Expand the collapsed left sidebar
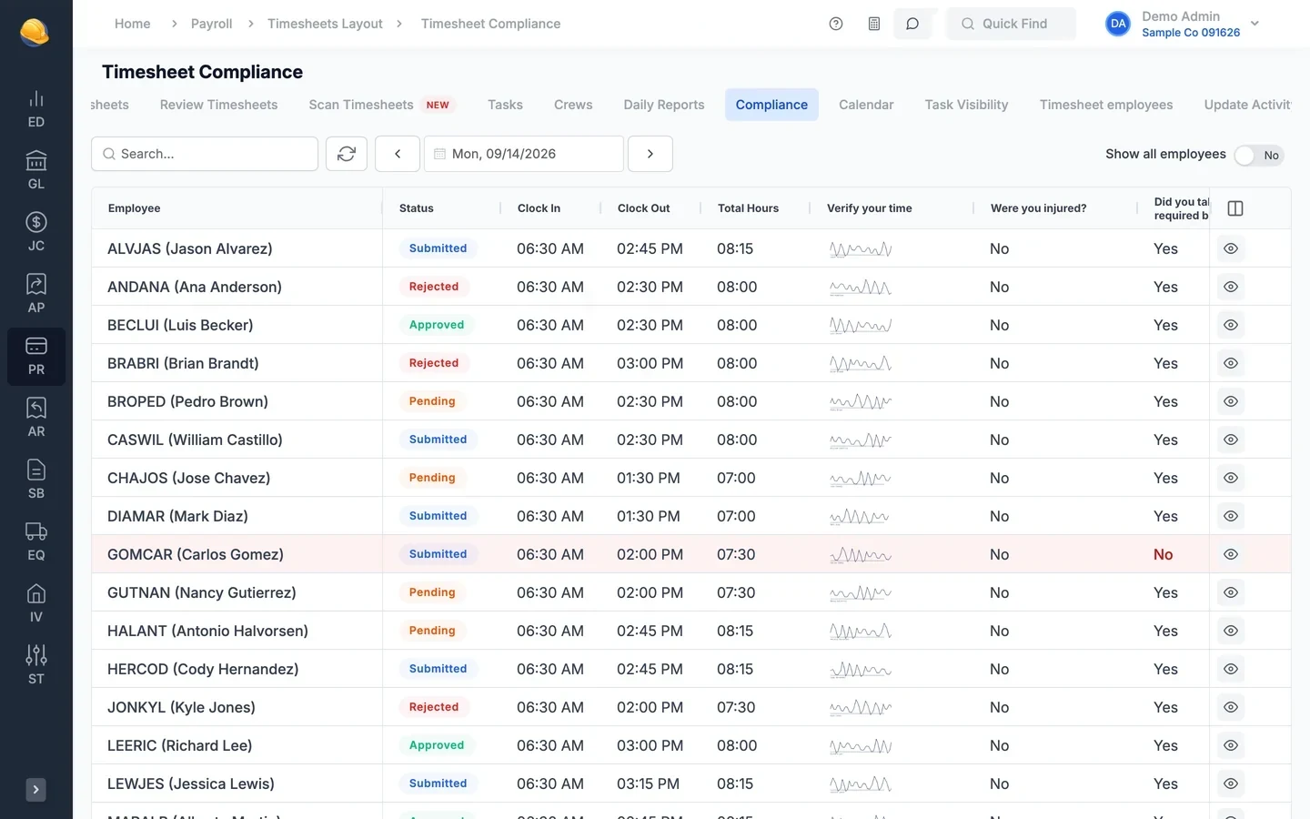Image resolution: width=1310 pixels, height=819 pixels. pyautogui.click(x=36, y=790)
